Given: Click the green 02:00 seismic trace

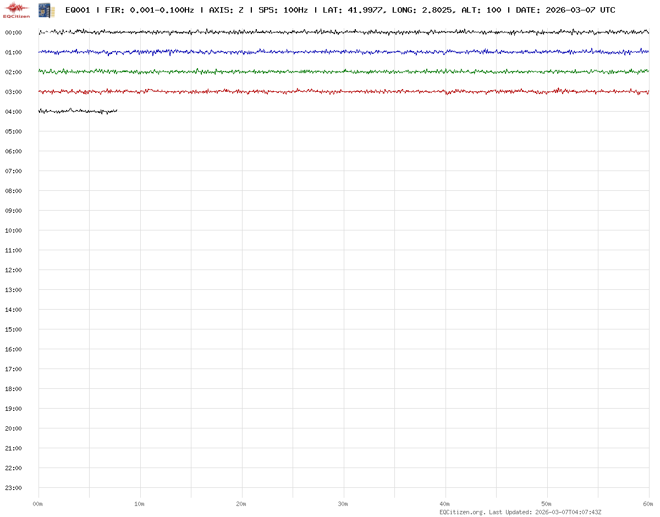Looking at the screenshot, I should click(344, 71).
